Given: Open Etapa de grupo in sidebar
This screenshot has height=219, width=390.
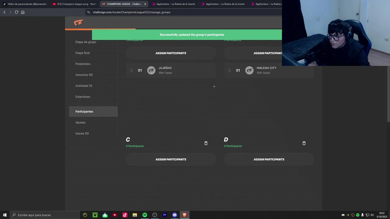Looking at the screenshot, I should click(86, 42).
